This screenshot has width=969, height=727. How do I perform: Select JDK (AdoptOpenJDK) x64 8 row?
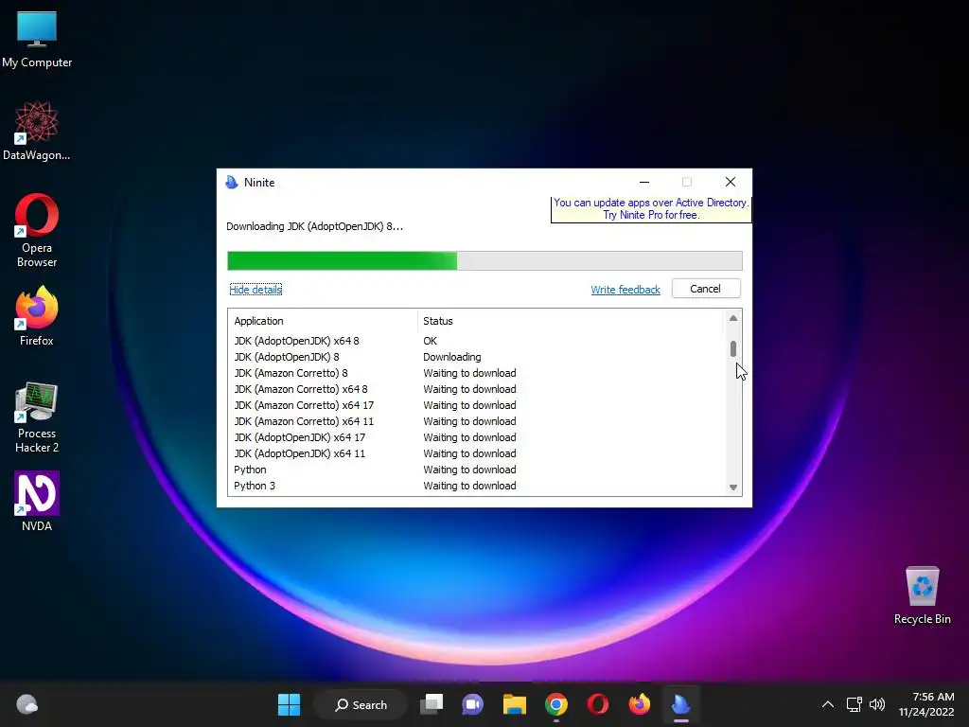pos(476,341)
